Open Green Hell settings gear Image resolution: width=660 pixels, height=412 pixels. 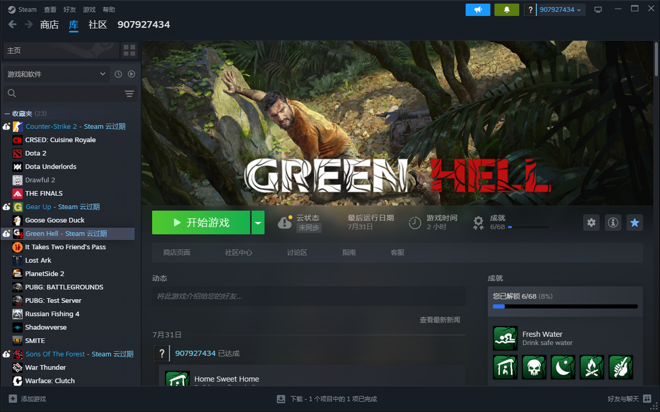[x=592, y=222]
